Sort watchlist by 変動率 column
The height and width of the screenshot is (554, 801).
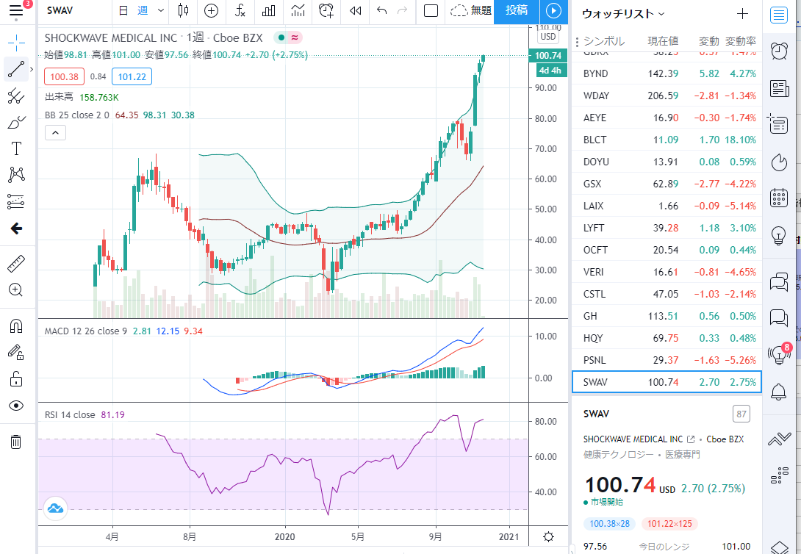click(x=741, y=41)
